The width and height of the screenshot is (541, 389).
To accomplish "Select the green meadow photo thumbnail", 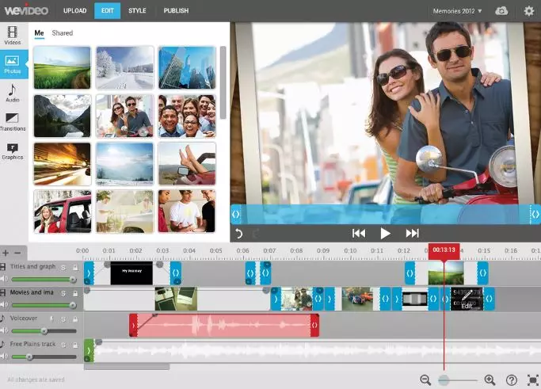I will (63, 67).
